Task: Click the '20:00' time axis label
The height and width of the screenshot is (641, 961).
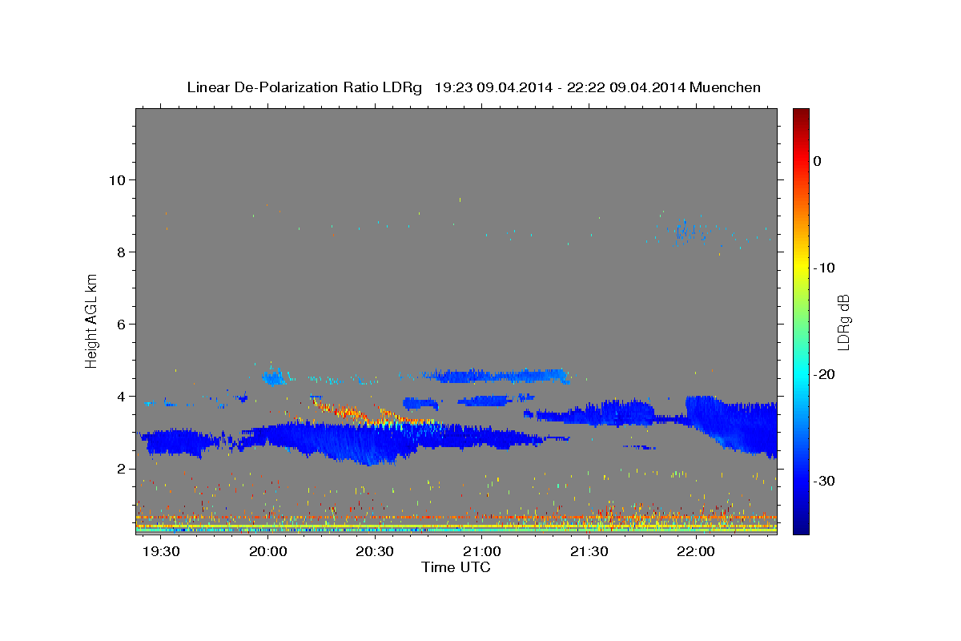Action: pos(268,552)
